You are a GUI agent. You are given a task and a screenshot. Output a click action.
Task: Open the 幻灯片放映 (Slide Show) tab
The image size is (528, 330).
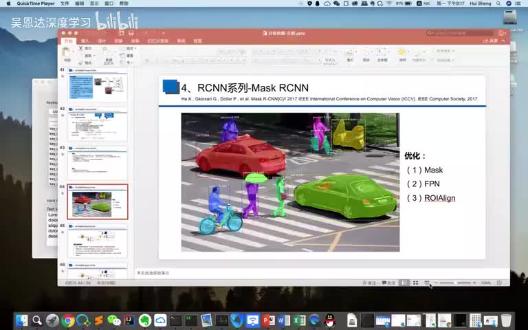pos(158,41)
